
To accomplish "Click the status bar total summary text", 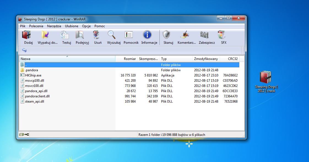I will [x=172, y=135].
